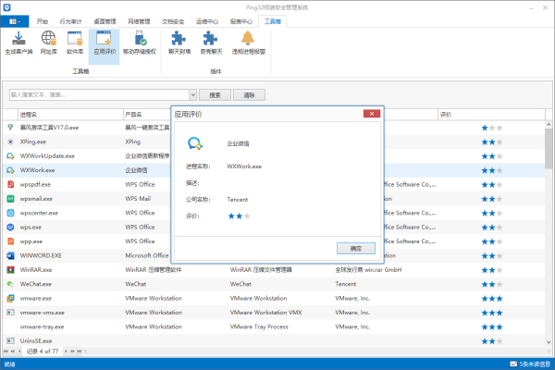Confirm dialog with the 确定 button
This screenshot has width=555, height=370.
coord(356,248)
